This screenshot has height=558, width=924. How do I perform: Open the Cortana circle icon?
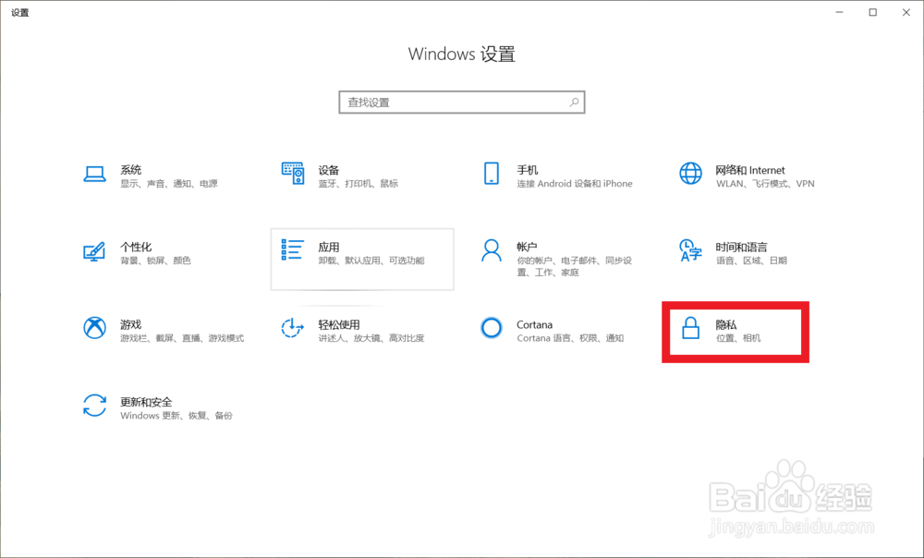click(x=491, y=328)
